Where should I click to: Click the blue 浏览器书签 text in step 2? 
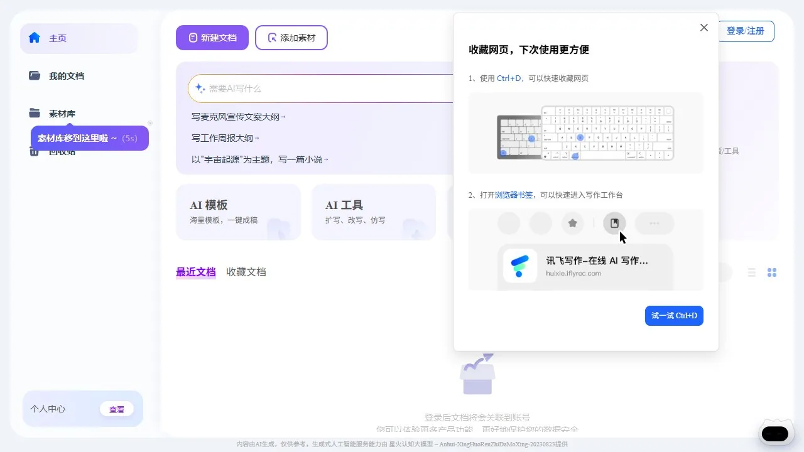514,195
